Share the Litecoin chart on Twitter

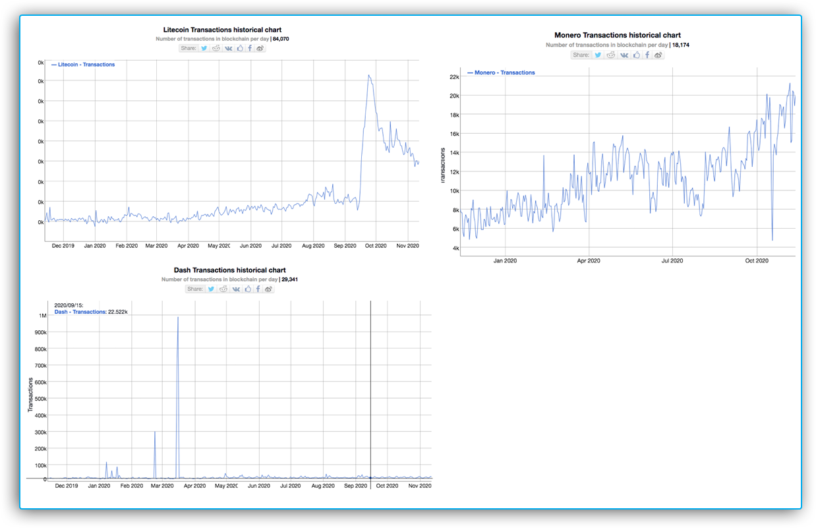pos(204,48)
